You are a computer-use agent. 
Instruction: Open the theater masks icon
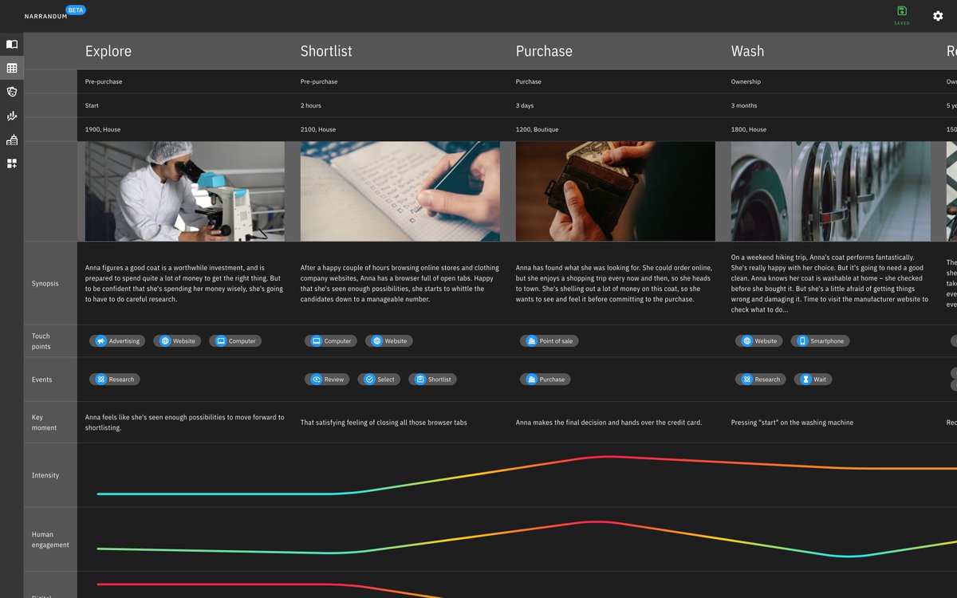[x=12, y=92]
